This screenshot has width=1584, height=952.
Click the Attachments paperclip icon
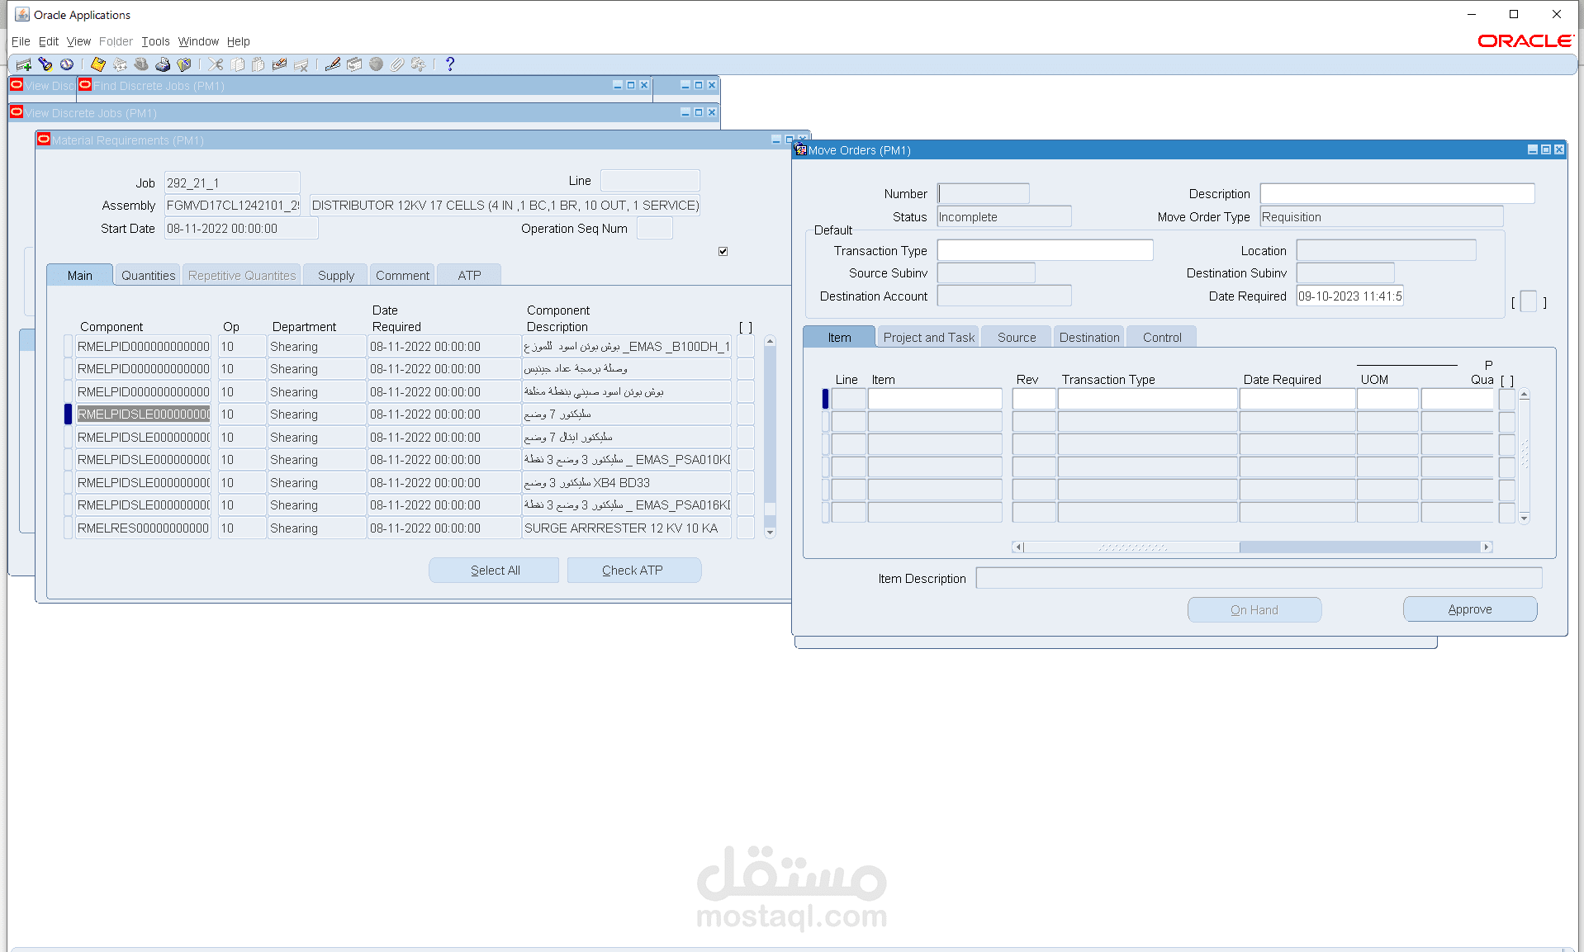[397, 64]
